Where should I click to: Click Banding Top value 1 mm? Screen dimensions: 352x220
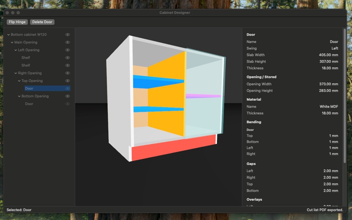click(x=334, y=136)
